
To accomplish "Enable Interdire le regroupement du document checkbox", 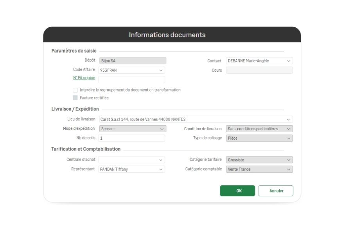I will tap(75, 90).
